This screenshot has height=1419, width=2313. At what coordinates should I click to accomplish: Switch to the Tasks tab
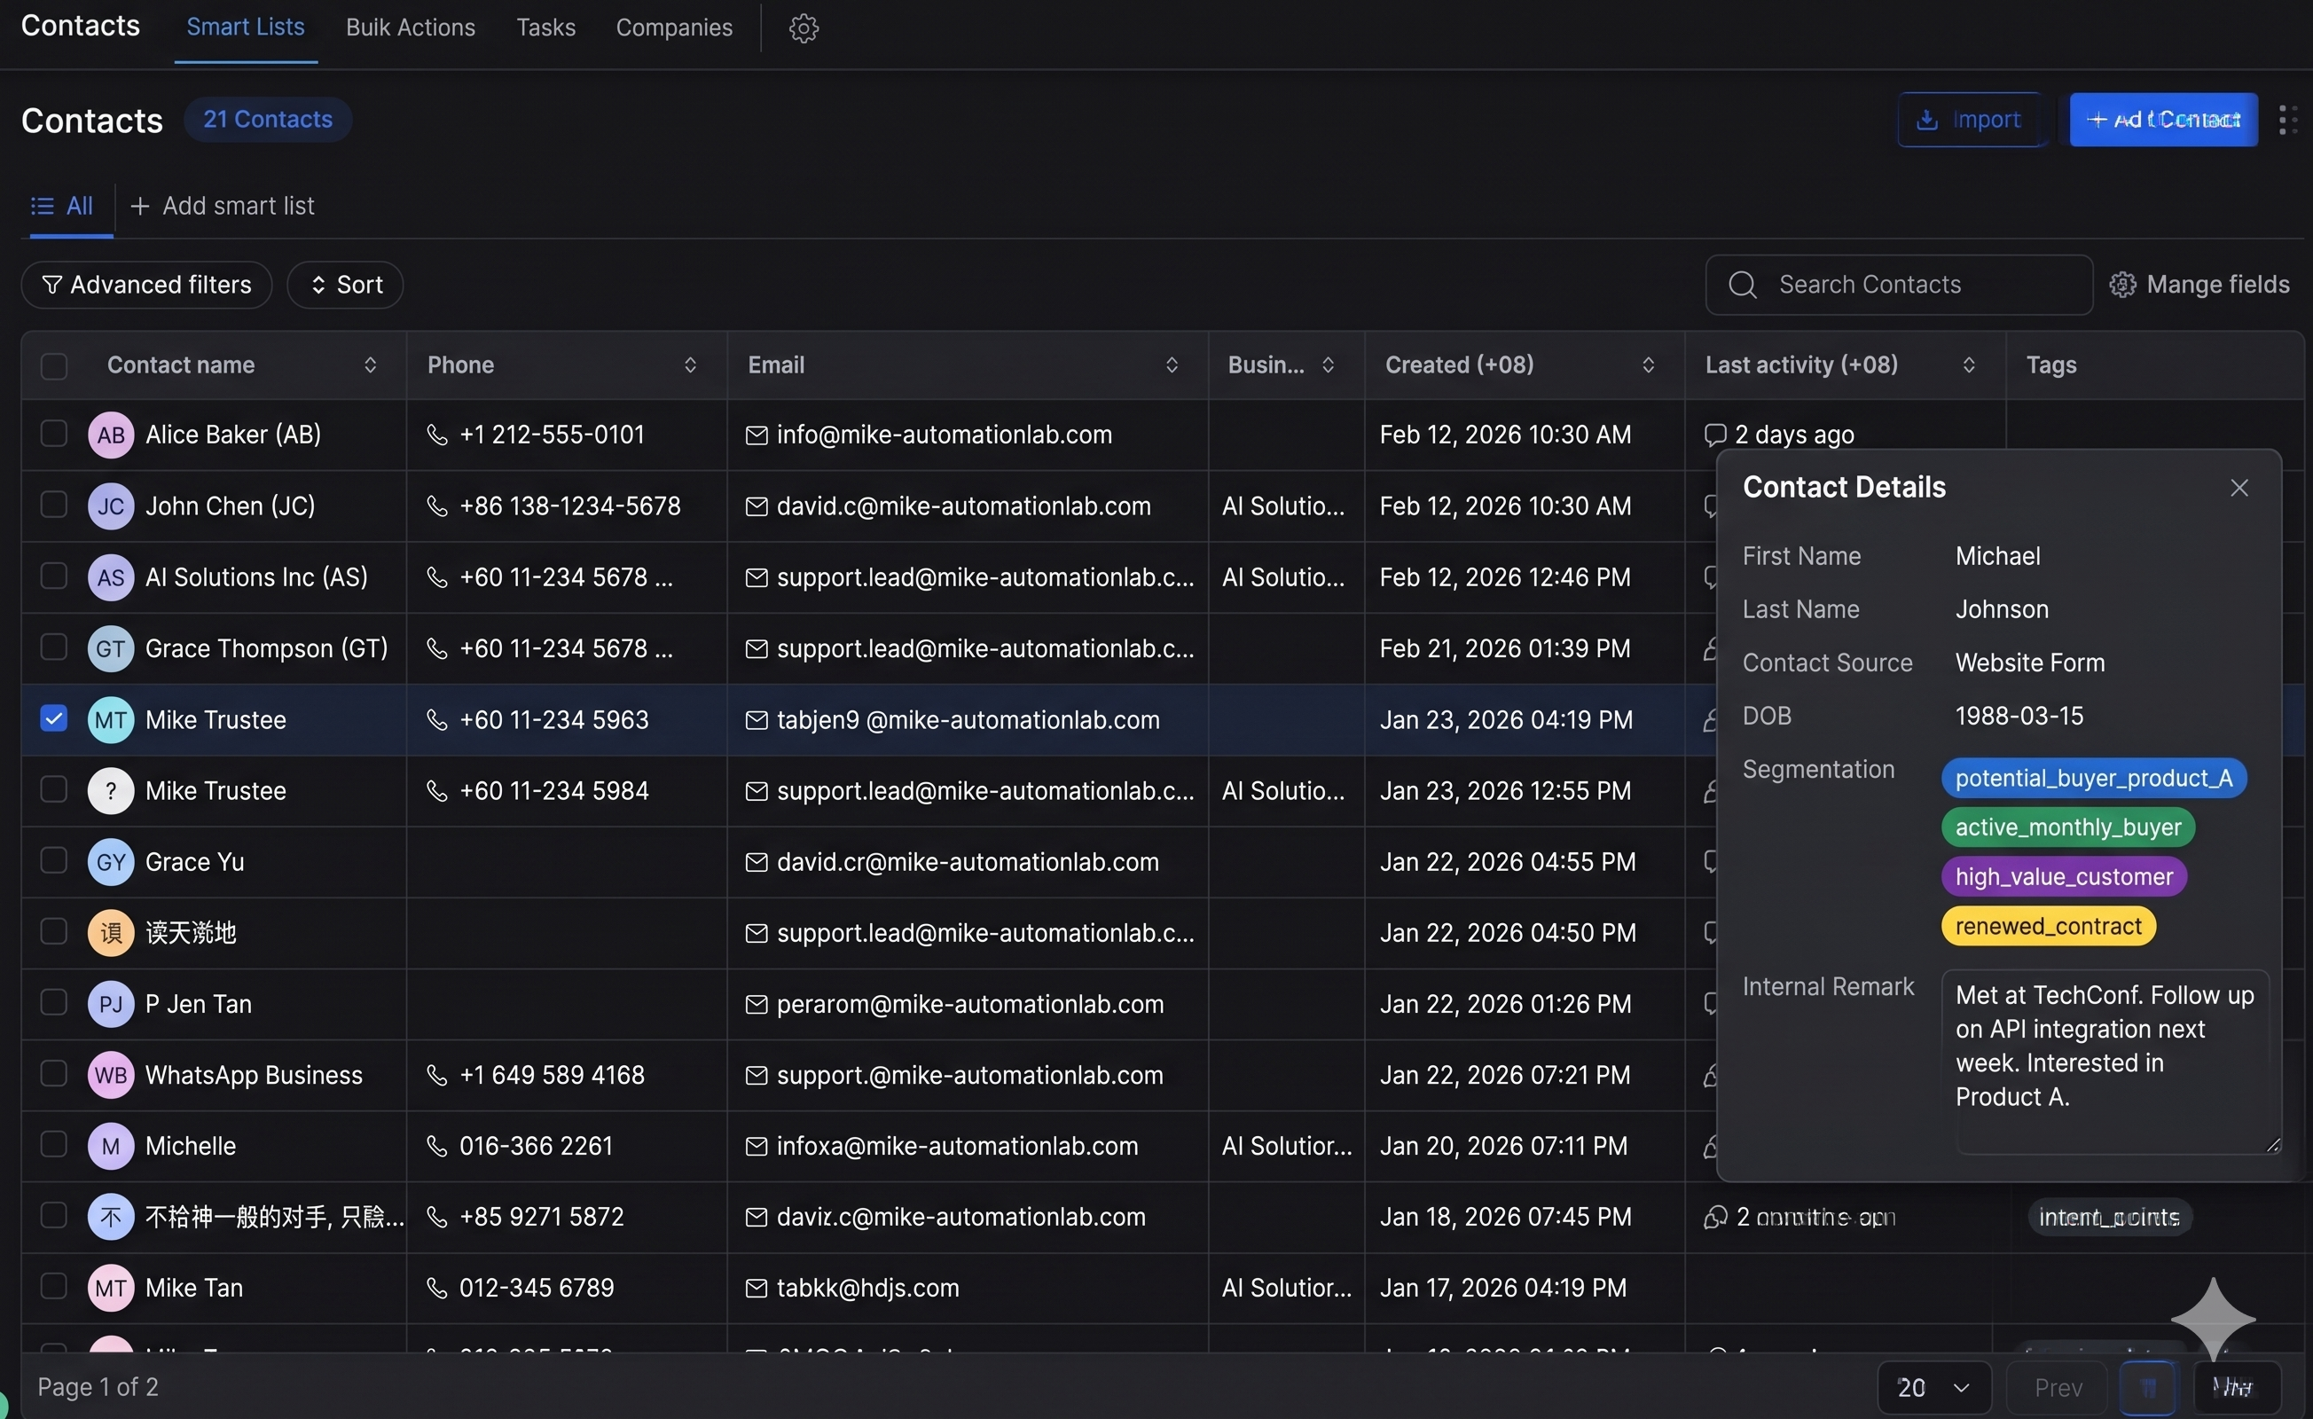pos(545,28)
